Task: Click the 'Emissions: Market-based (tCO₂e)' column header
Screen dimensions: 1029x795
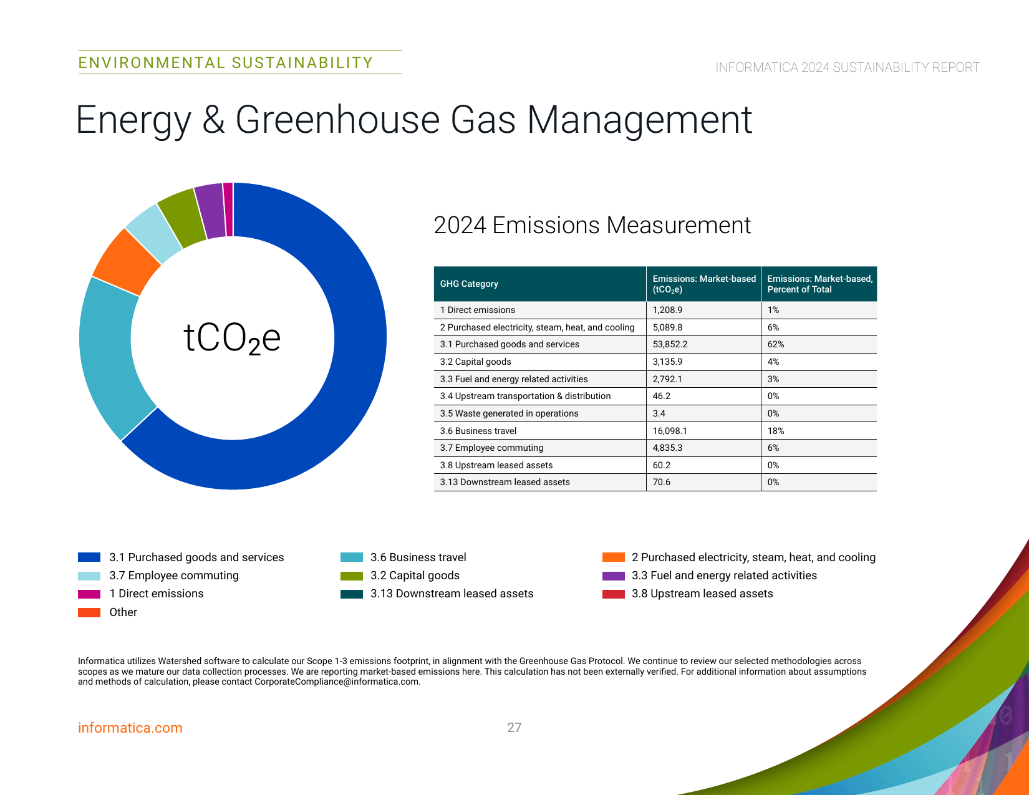Action: coord(704,284)
